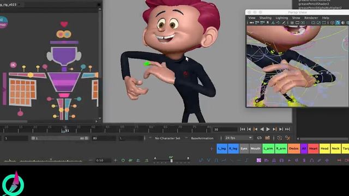Click the current frame field showing 30

click(x=225, y=130)
